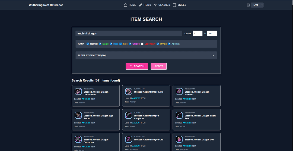Click Blessed Ancient Dragon Longbow name
293x151 pixels.
point(146,117)
